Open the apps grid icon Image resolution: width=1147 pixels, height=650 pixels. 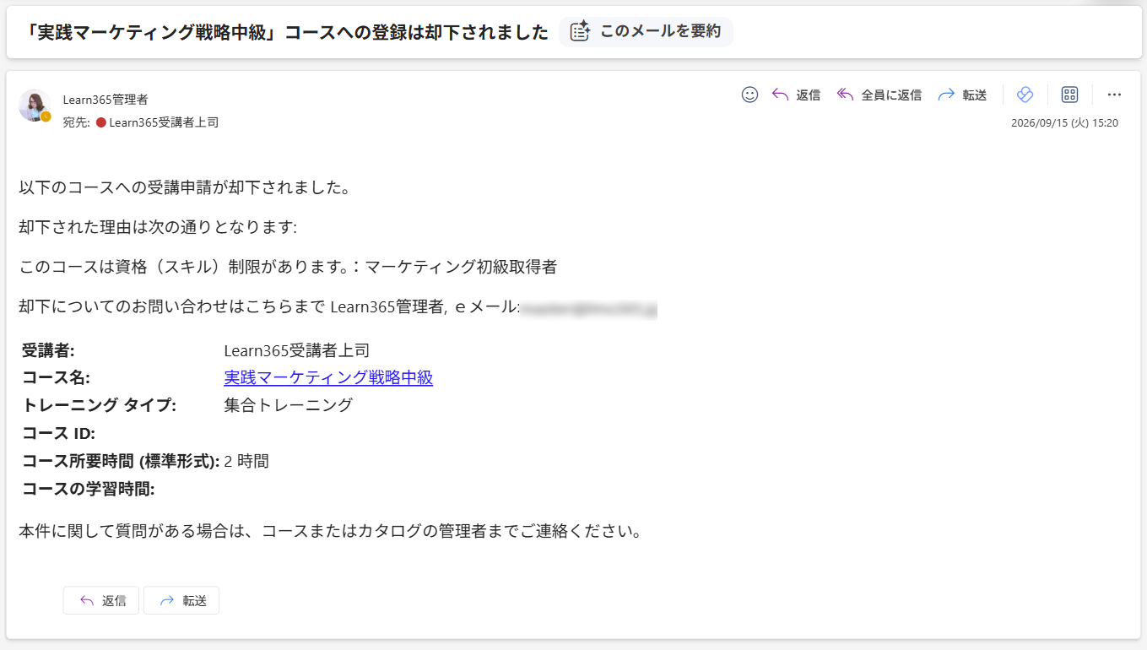[1069, 95]
